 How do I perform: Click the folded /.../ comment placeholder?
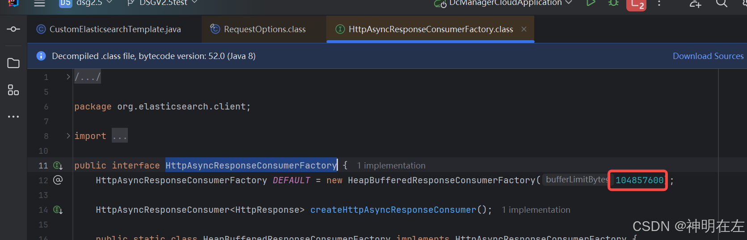(88, 77)
